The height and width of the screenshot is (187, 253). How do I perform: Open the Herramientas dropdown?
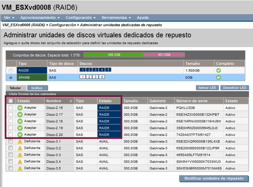pyautogui.click(x=116, y=17)
